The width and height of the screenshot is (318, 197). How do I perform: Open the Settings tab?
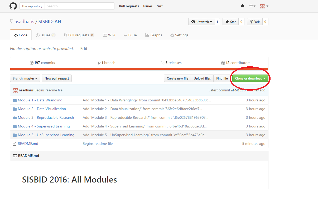click(179, 35)
